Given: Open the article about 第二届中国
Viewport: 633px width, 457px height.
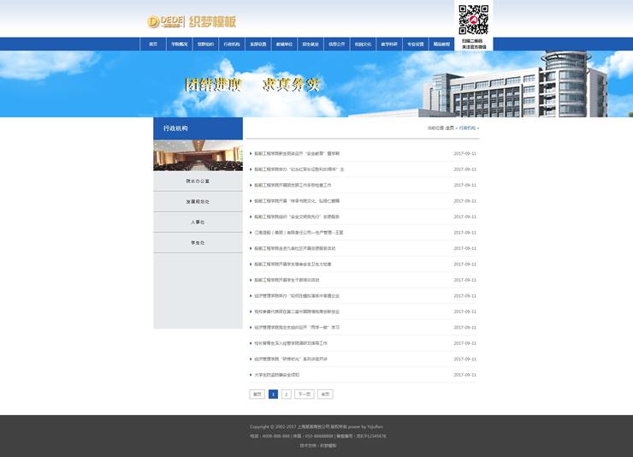Looking at the screenshot, I should [x=297, y=312].
